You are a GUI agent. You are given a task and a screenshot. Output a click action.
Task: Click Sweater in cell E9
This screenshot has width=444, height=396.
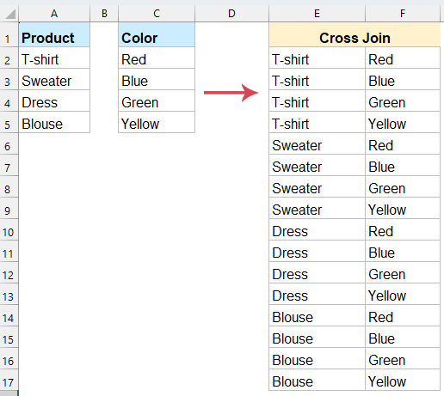317,208
